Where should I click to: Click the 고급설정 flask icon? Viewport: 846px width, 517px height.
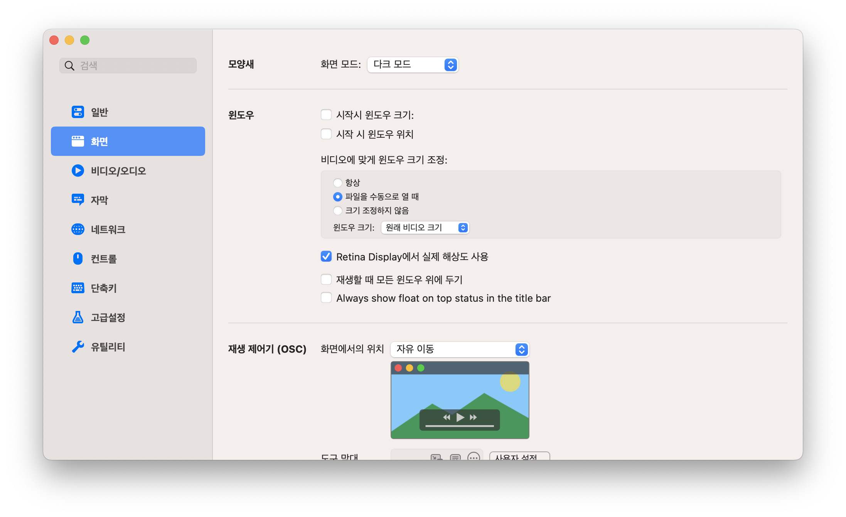pos(78,317)
